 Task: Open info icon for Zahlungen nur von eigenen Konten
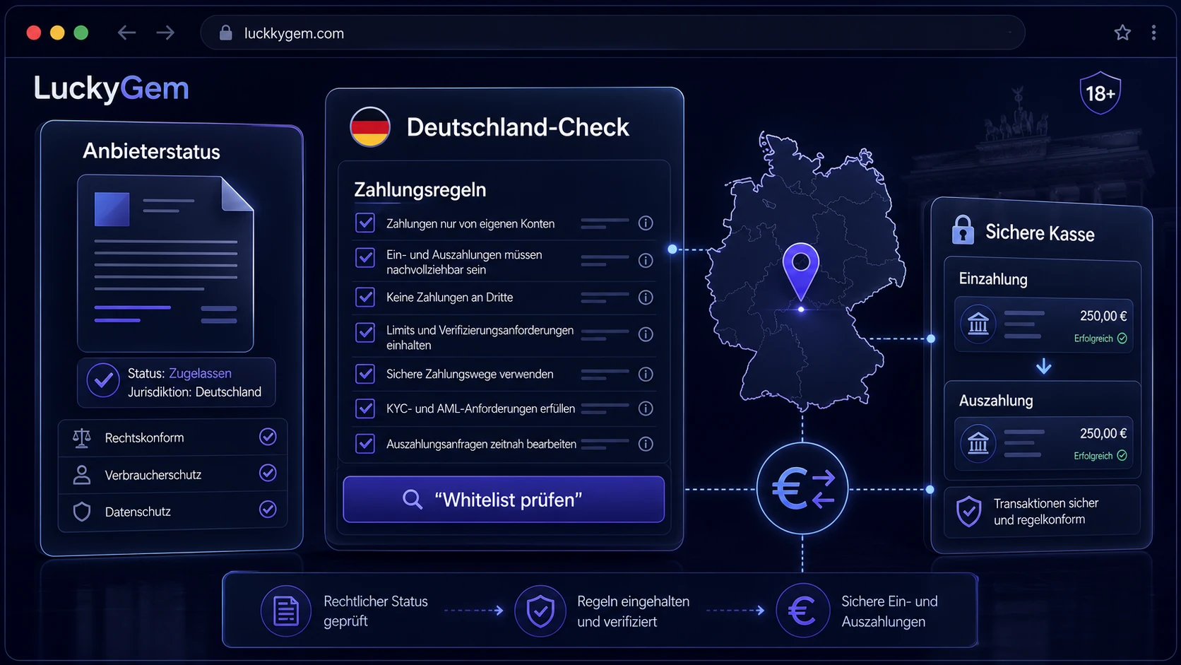tap(646, 223)
